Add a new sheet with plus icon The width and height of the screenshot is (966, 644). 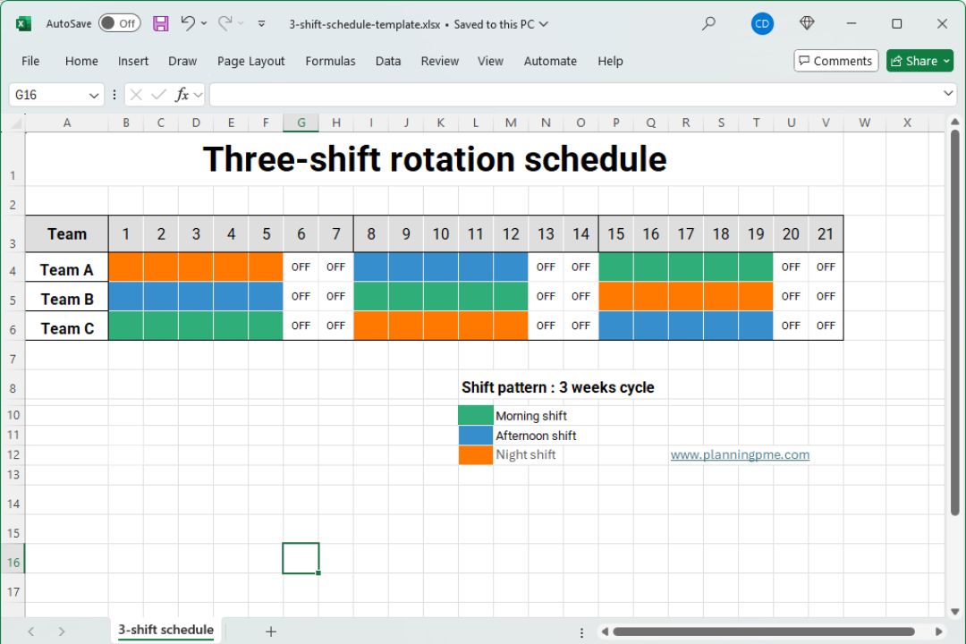click(271, 631)
